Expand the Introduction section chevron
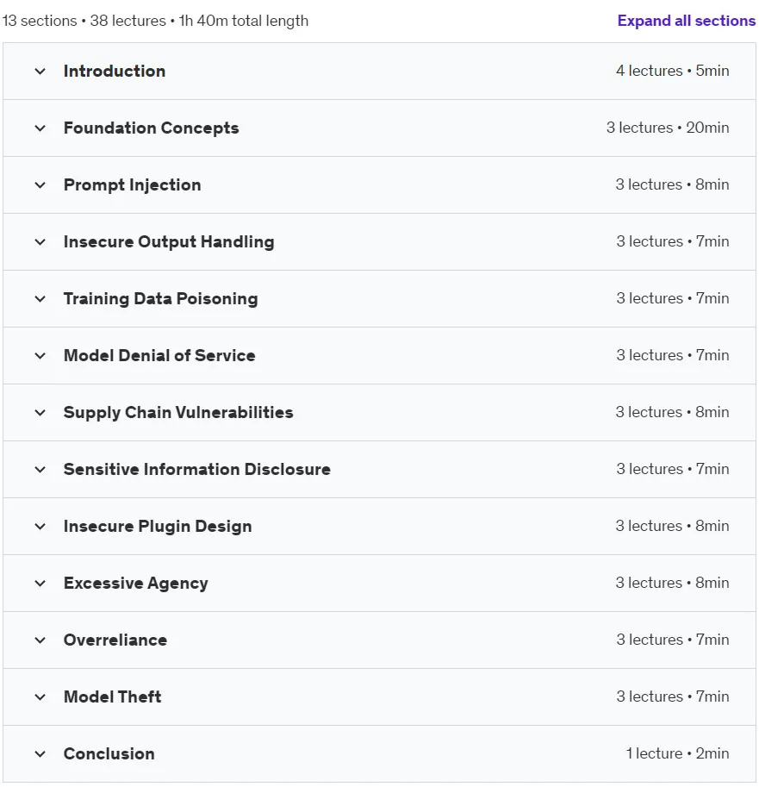 (x=40, y=72)
